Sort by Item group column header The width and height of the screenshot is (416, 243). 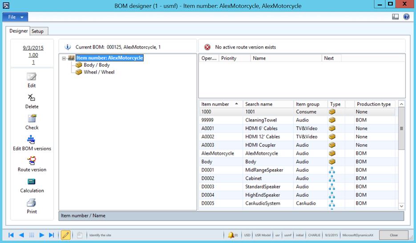tap(310, 104)
